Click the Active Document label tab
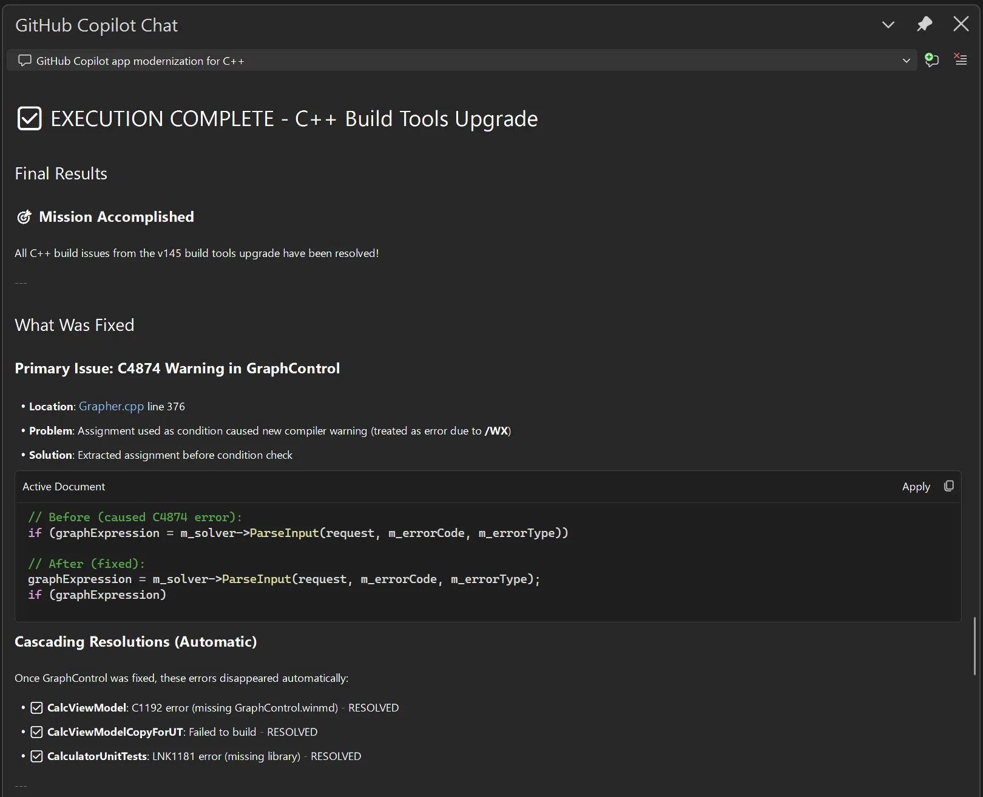The height and width of the screenshot is (797, 983). (63, 486)
